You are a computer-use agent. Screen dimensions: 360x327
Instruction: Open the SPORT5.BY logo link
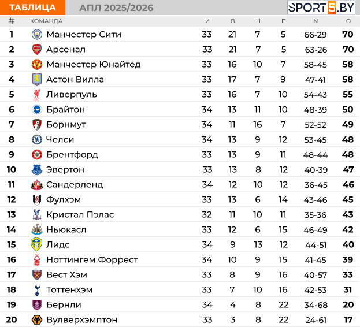click(321, 8)
